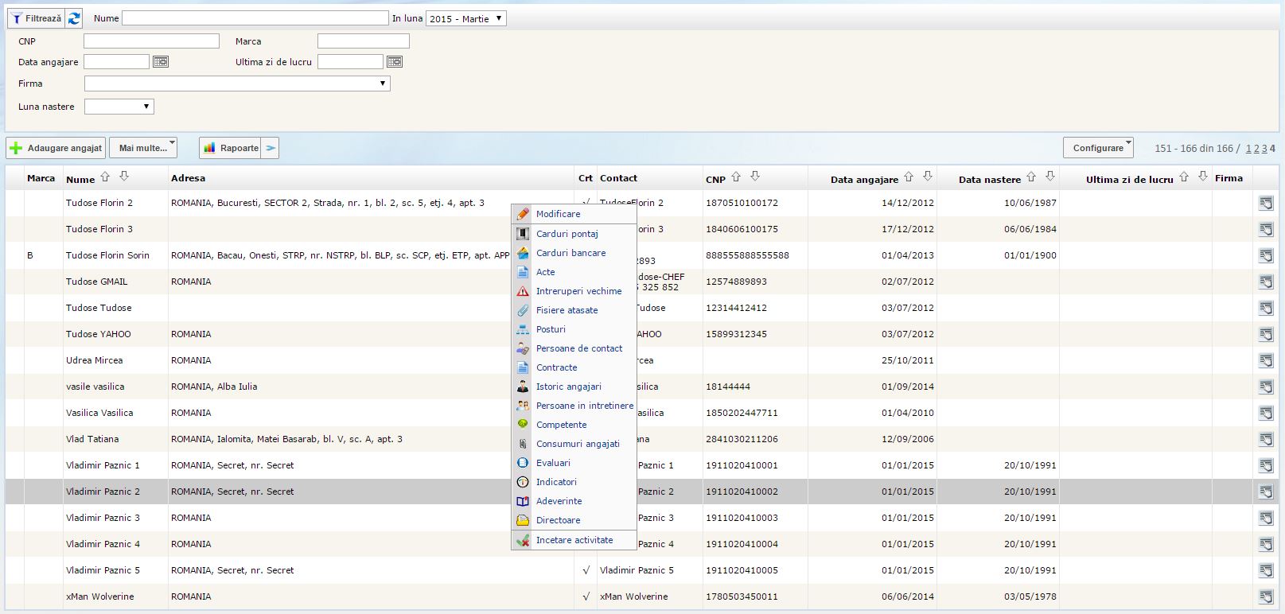Choose Carduri bancare in context menu

tap(570, 253)
